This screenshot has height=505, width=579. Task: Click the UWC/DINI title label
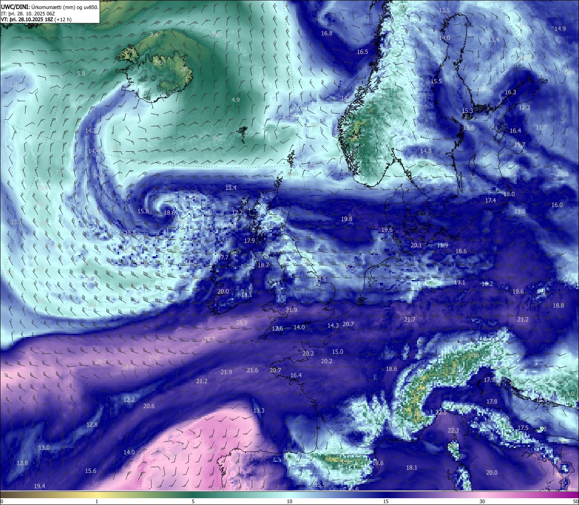[15, 7]
